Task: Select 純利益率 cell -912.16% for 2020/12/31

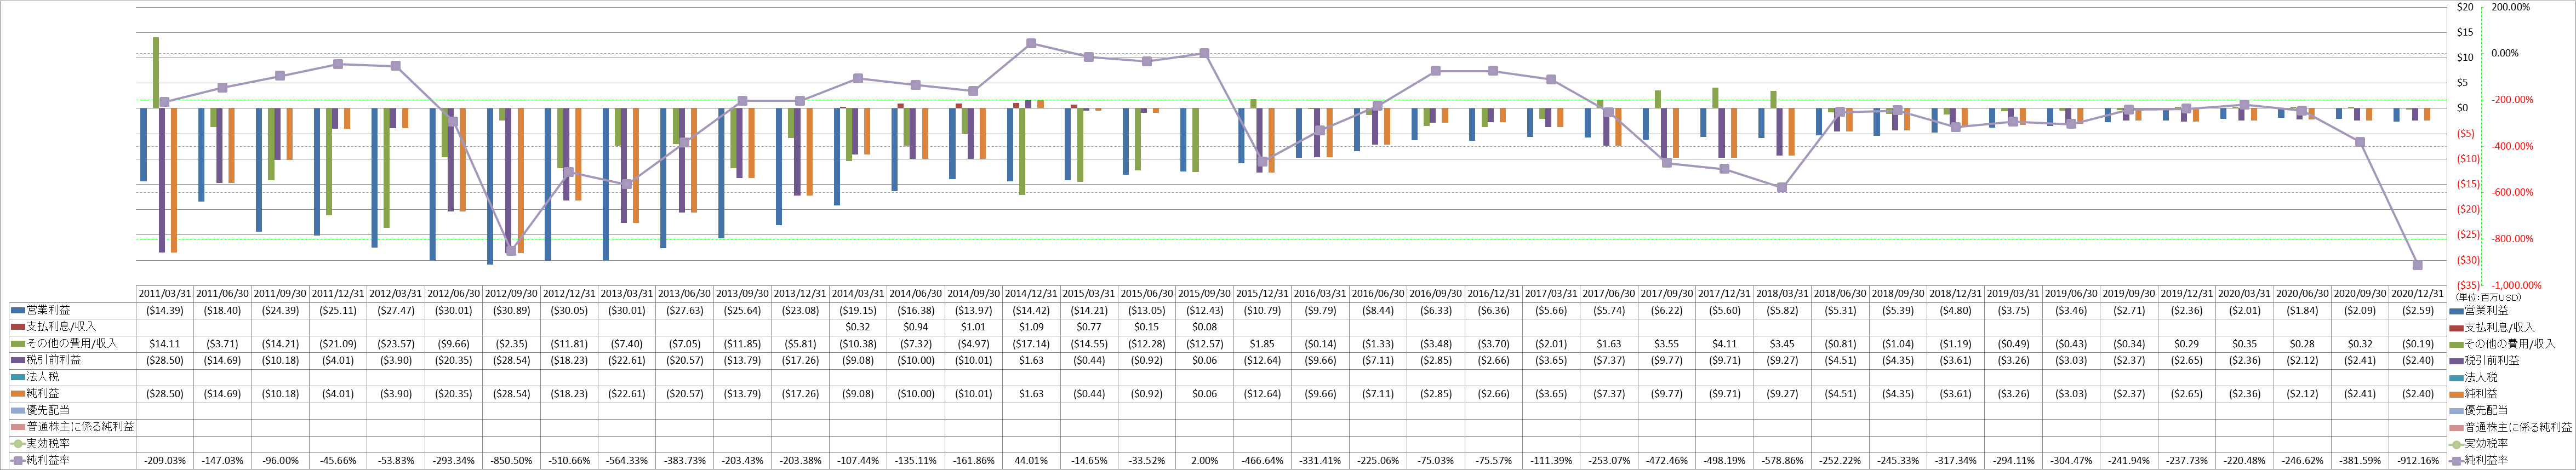Action: (2418, 461)
